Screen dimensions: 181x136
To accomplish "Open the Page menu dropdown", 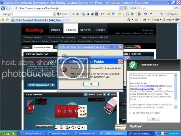I will (156, 20).
